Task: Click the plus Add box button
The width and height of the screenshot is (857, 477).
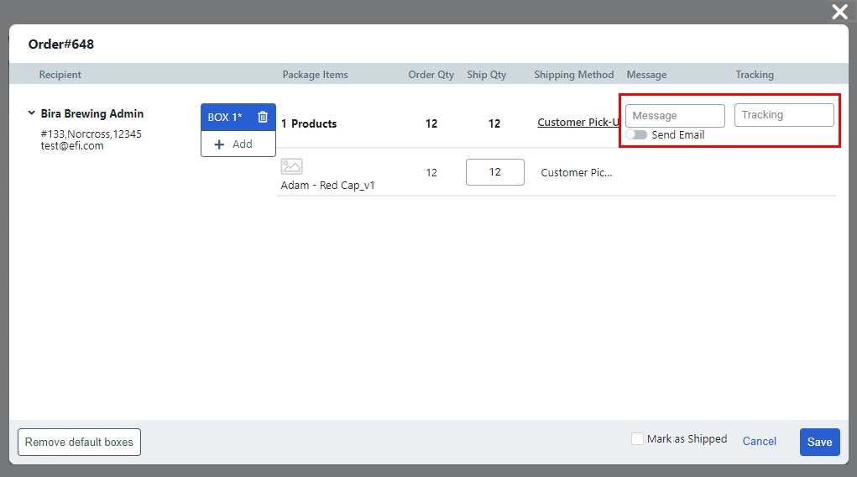Action: [x=233, y=144]
